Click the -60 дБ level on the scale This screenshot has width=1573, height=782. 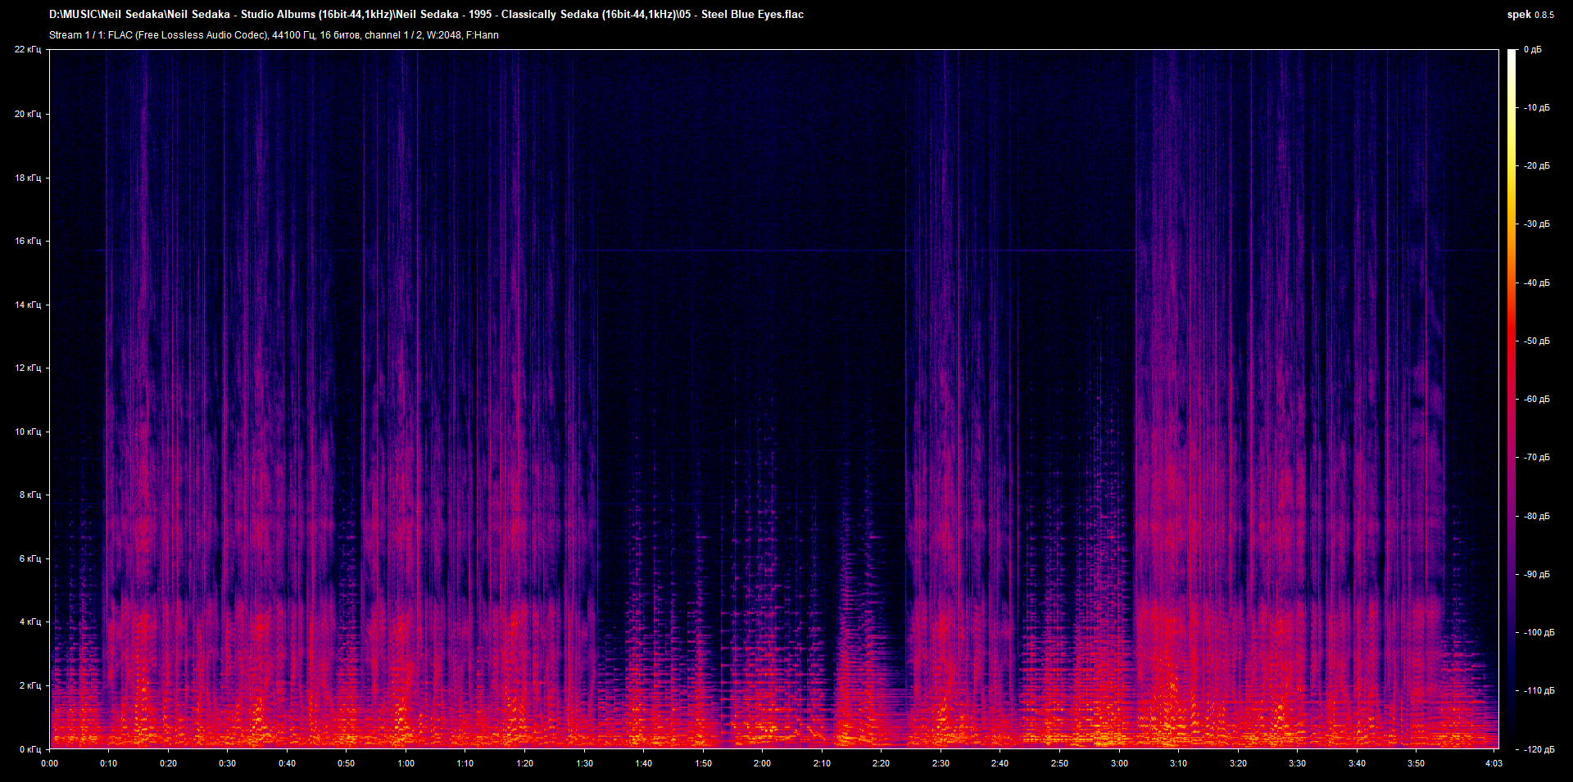coord(1535,400)
